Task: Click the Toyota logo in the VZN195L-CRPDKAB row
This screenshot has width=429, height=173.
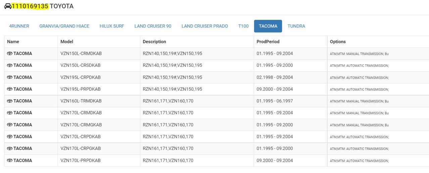Action: 9,77
